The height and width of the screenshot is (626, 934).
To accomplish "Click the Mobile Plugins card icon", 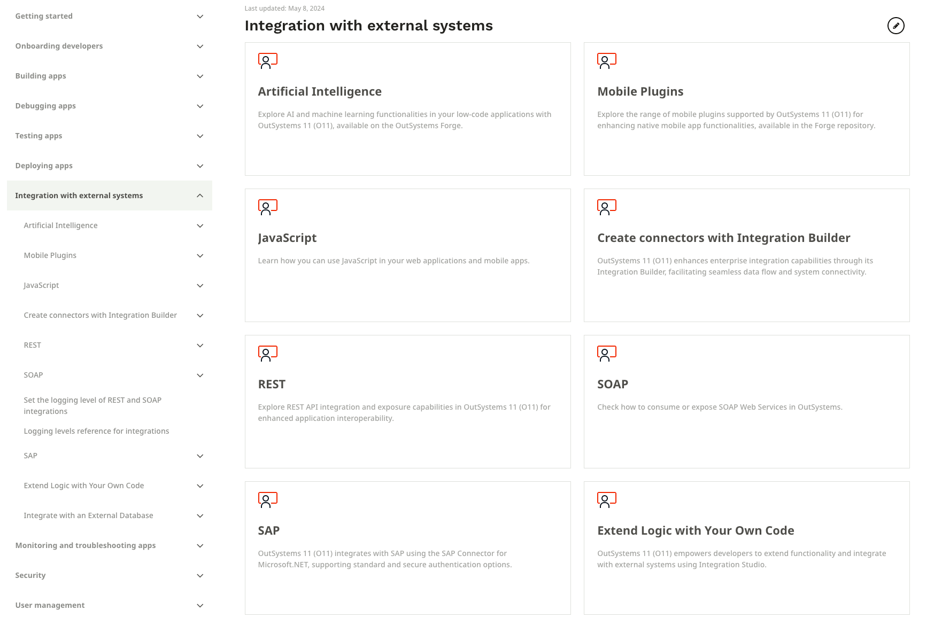I will pos(606,61).
